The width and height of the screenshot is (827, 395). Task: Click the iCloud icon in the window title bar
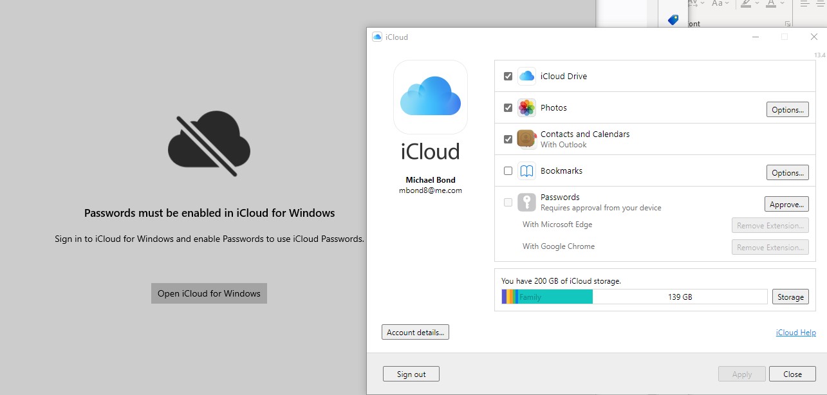coord(376,37)
